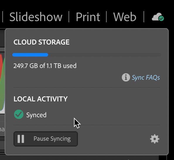The image size is (174, 160).
Task: Click the histogram graph at left edge
Action: 2,83
